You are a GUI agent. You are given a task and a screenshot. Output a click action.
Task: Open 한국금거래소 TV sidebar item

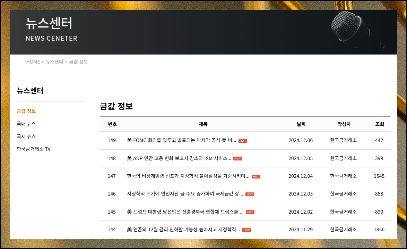pos(34,149)
